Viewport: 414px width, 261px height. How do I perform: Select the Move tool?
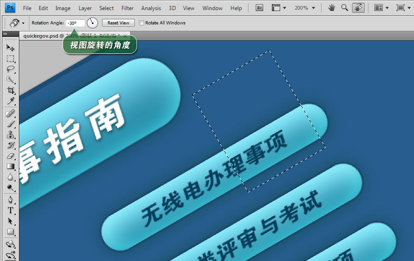[11, 48]
